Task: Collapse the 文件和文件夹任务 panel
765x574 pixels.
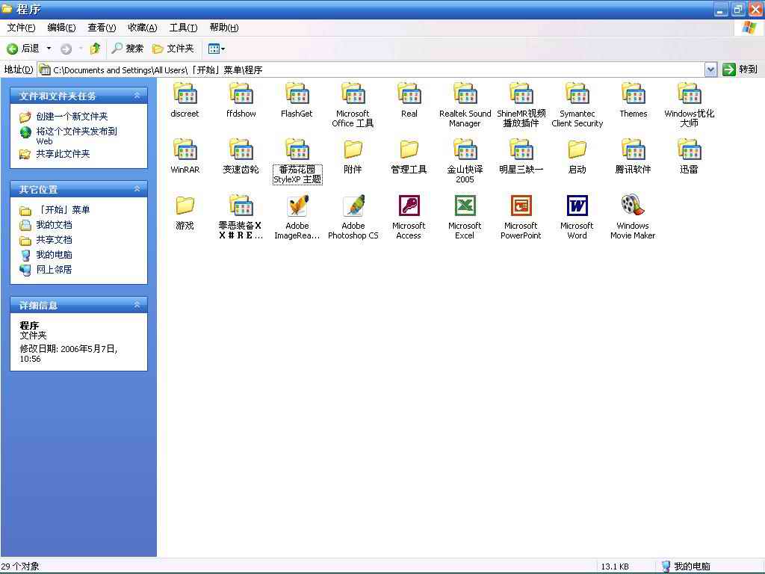Action: (137, 96)
